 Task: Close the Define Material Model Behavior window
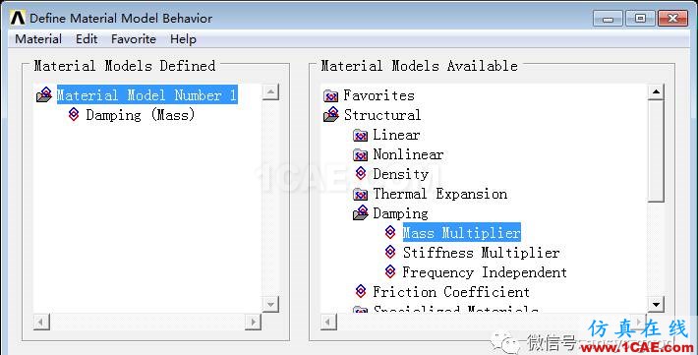coord(673,19)
